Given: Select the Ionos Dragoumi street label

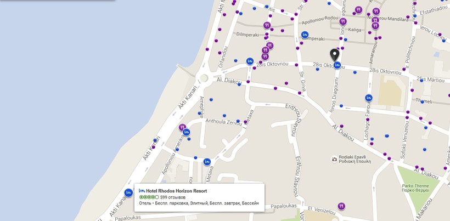Looking at the screenshot, I should tap(334, 94).
